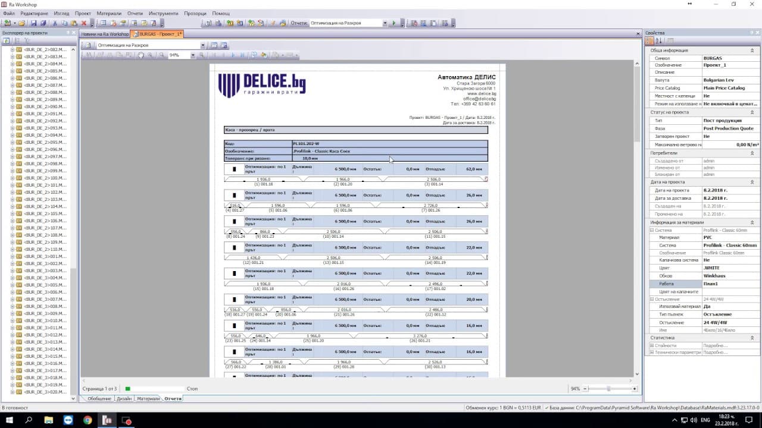762x428 pixels.
Task: Switch to the Дизайн bottom tab
Action: (x=124, y=398)
